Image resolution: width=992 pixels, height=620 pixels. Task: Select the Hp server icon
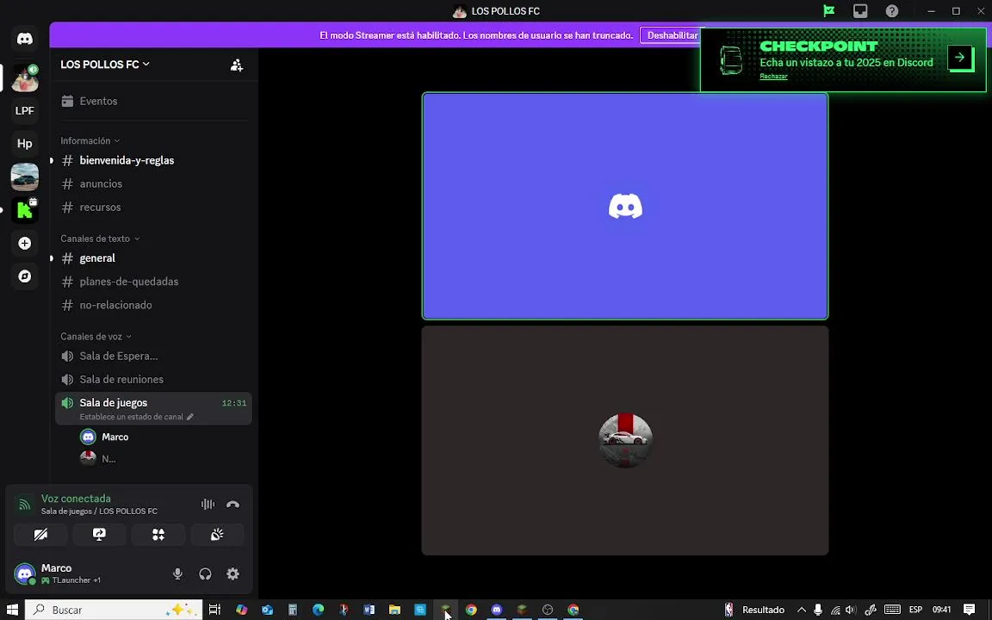25,144
